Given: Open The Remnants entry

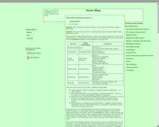Looking at the screenshot, I should point(132,67).
